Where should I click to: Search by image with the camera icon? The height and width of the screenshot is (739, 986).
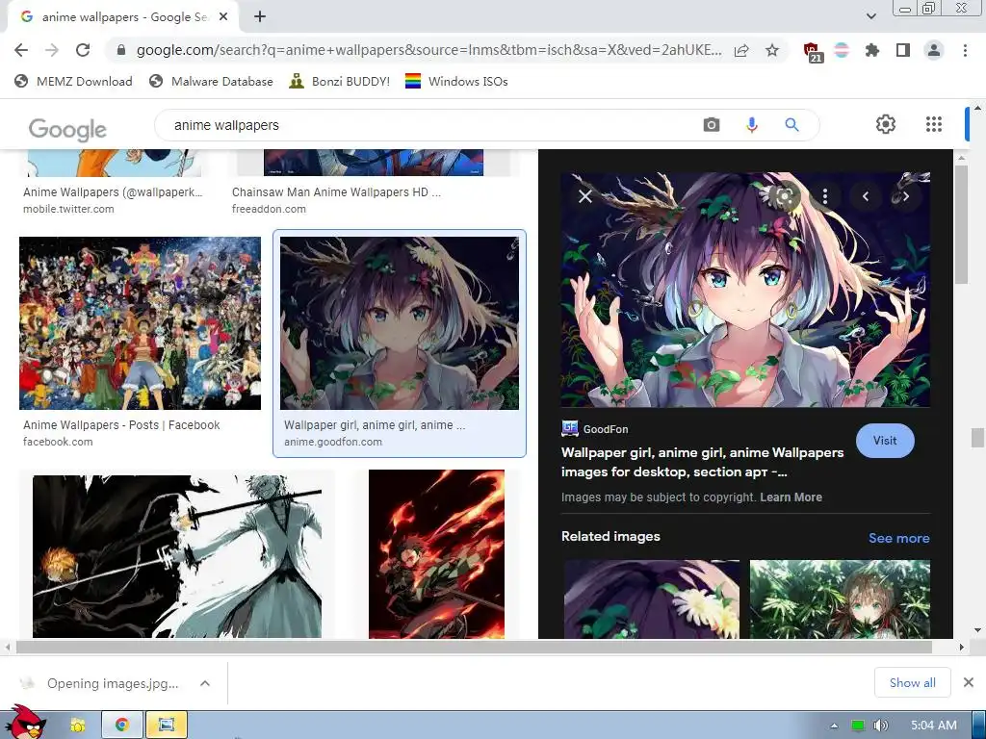coord(712,124)
